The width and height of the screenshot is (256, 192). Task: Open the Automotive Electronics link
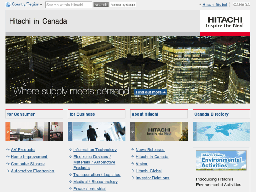32,171
